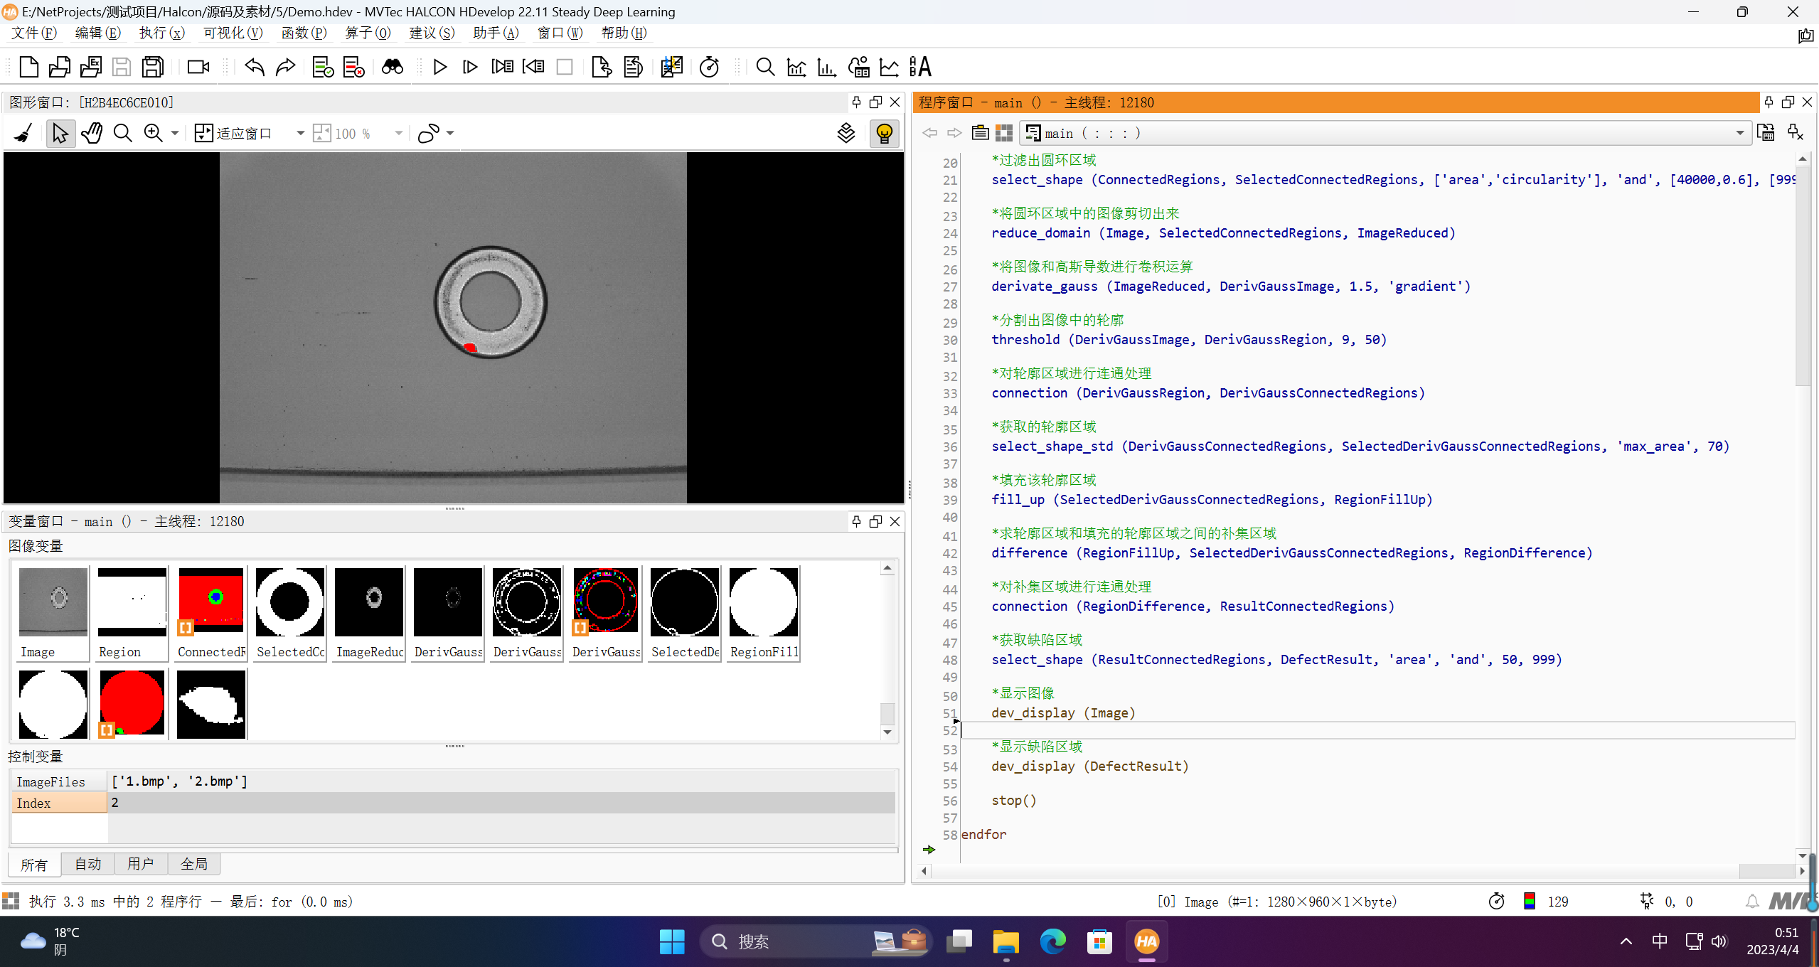The image size is (1819, 967).
Task: Select the Zoom in tool
Action: (154, 134)
